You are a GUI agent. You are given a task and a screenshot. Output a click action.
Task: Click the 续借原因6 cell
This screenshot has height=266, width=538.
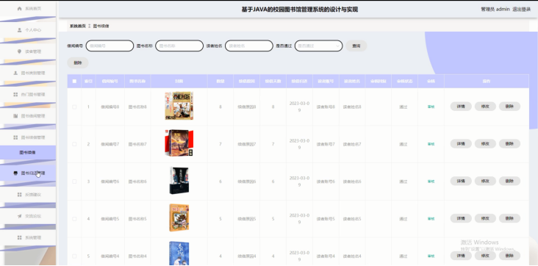point(247,181)
